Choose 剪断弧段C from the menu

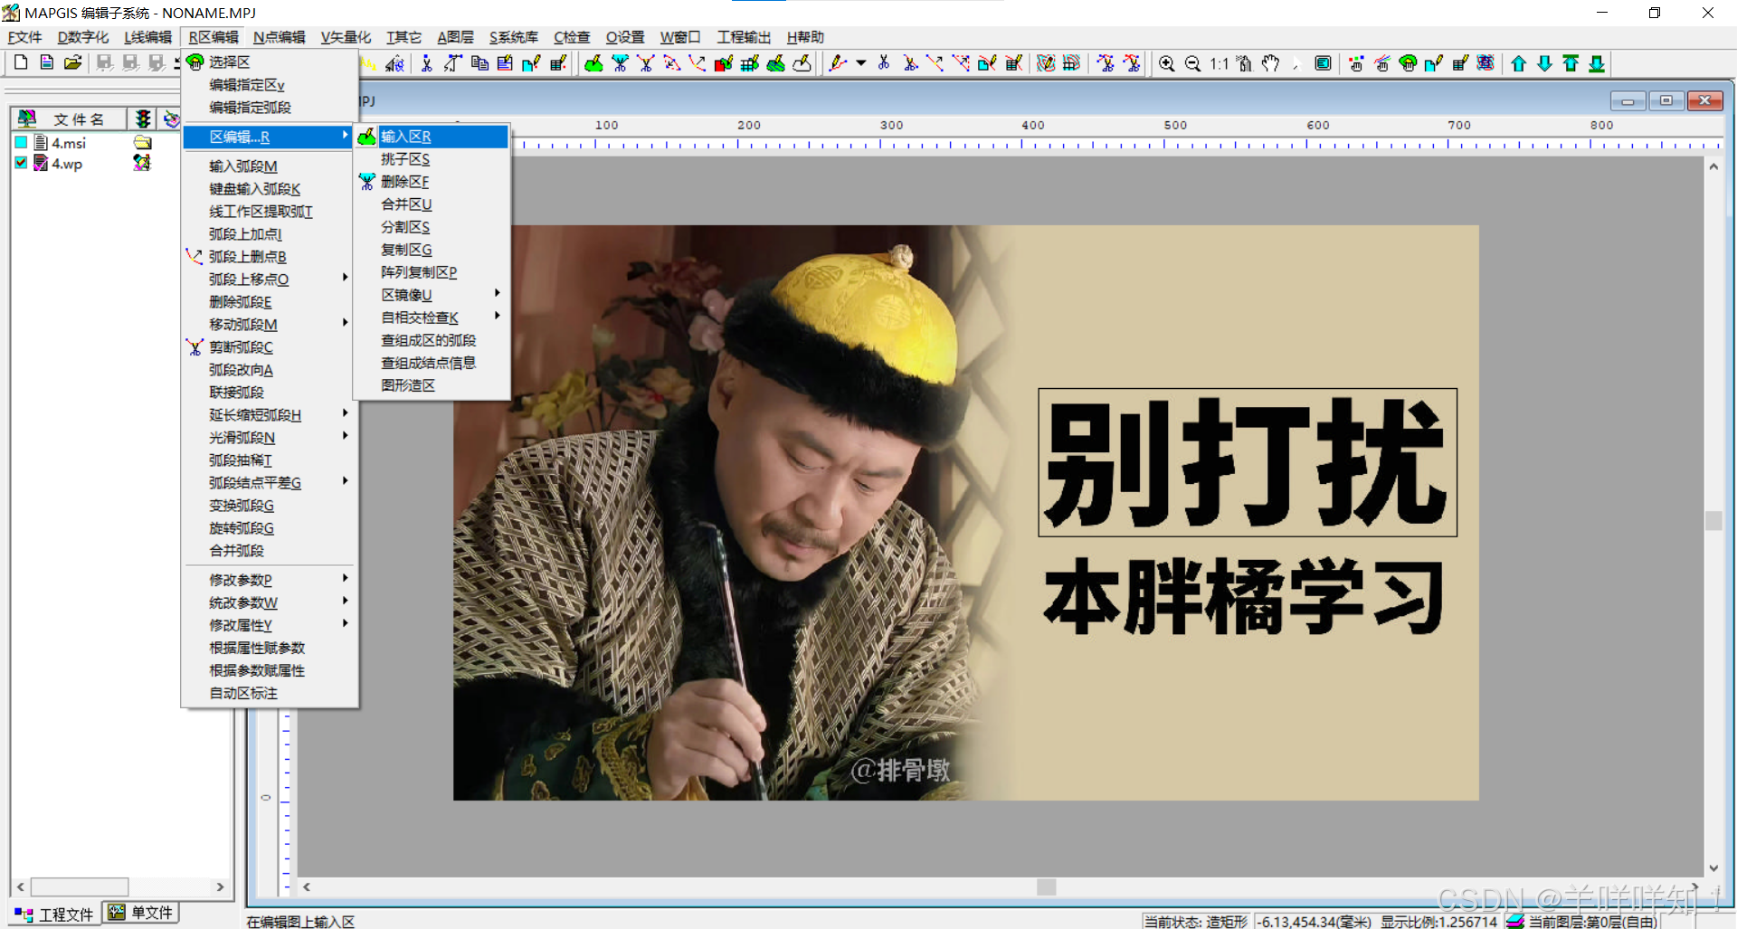(270, 347)
